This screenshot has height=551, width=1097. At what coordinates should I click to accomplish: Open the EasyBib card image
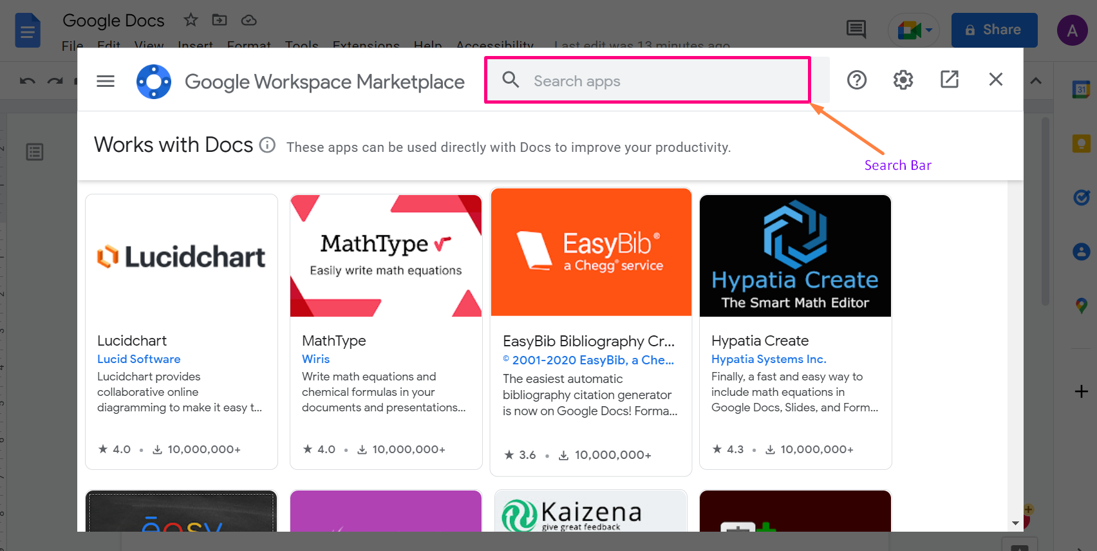[x=591, y=252]
